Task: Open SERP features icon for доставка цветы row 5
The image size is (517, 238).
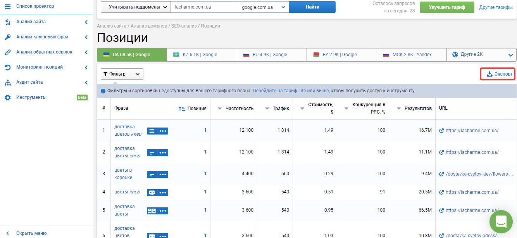Action: 152,211
